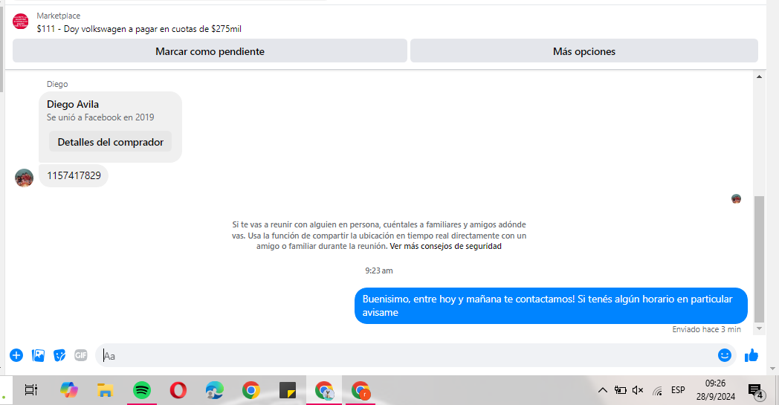Open the notification center icon

(x=756, y=391)
